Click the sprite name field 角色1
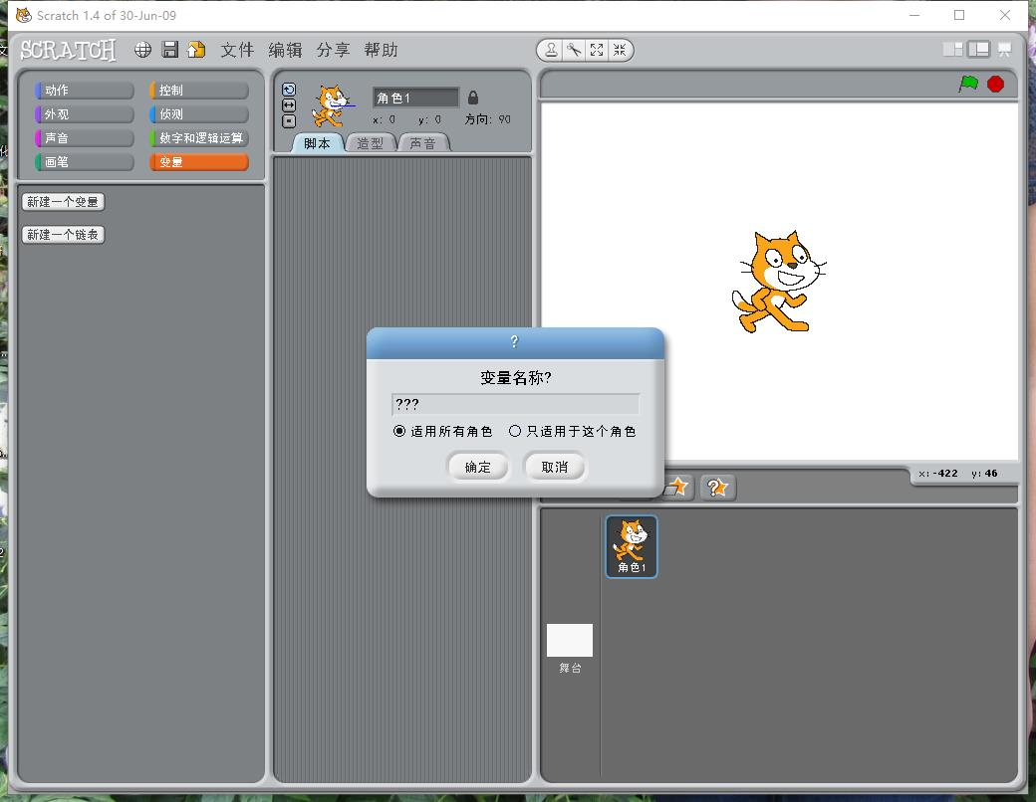The image size is (1036, 802). (x=415, y=98)
